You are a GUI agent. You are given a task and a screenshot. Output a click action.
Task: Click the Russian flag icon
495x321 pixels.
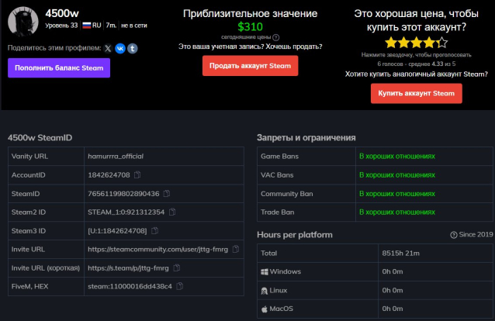pyautogui.click(x=86, y=26)
